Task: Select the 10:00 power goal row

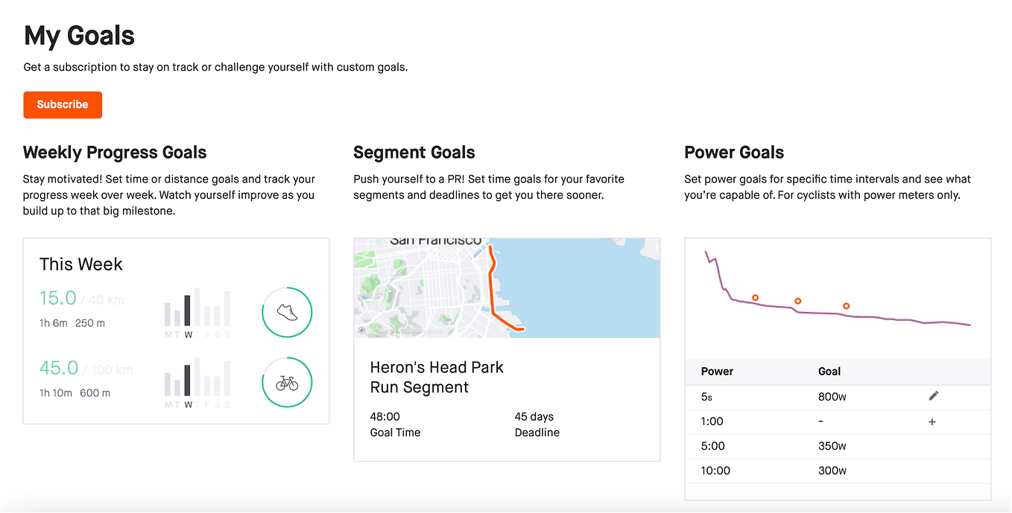Action: [x=838, y=471]
